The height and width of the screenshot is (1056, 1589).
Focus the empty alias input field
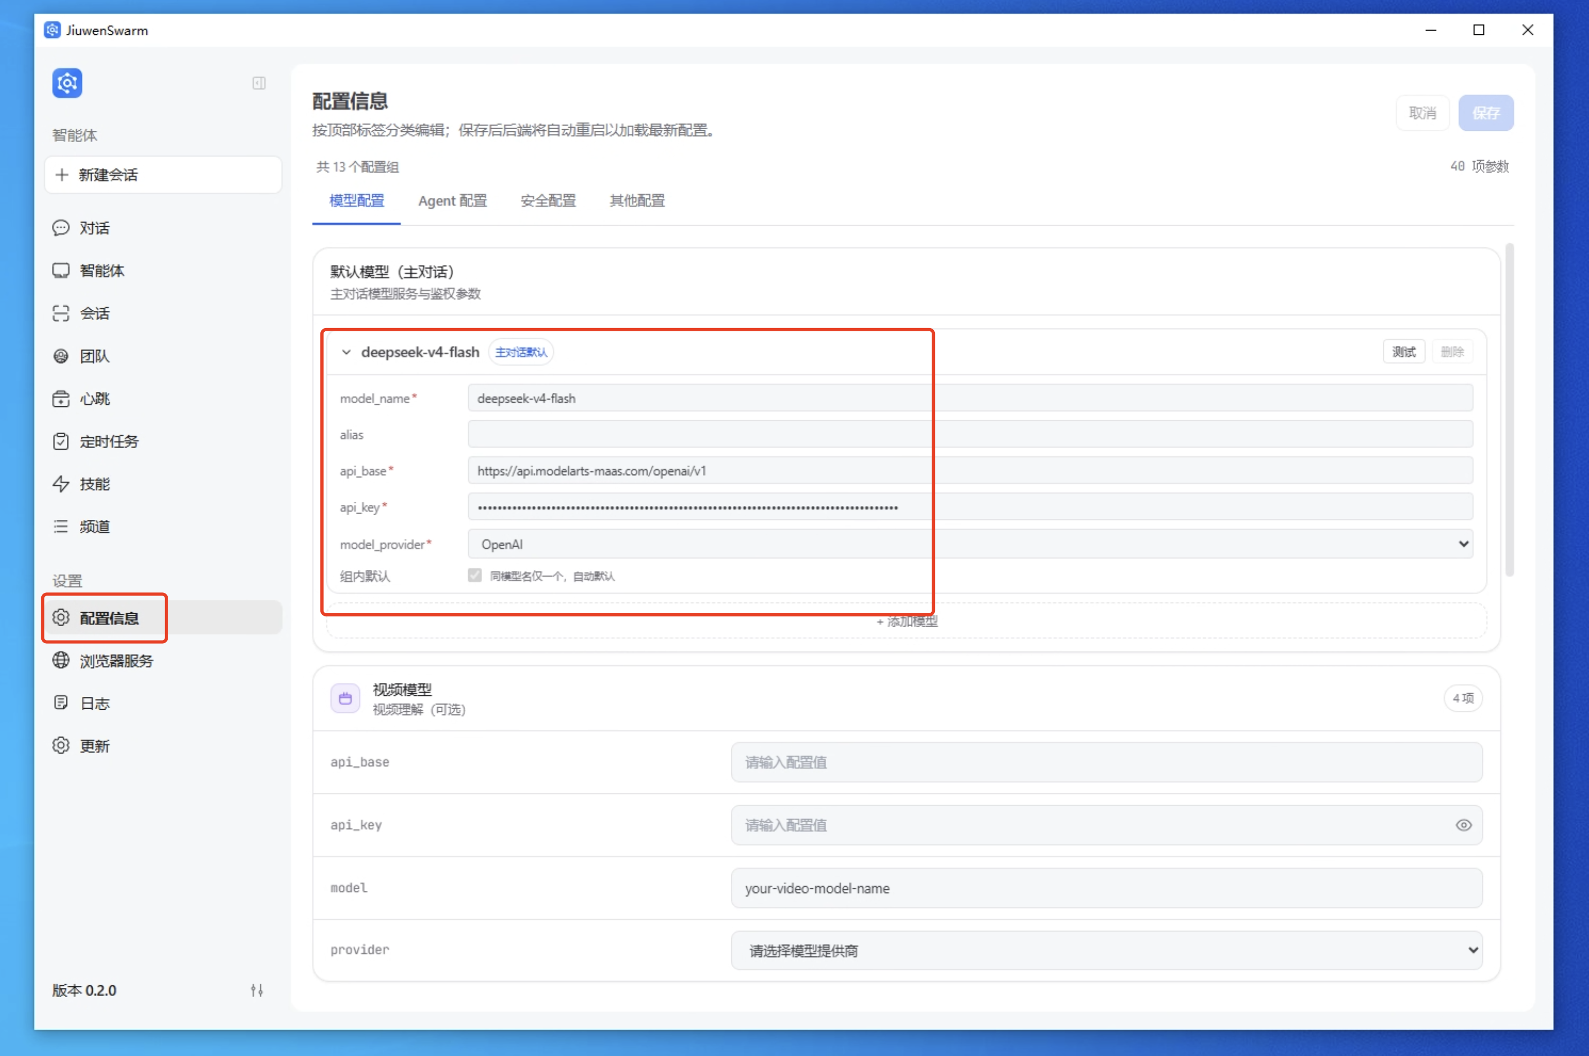[970, 434]
